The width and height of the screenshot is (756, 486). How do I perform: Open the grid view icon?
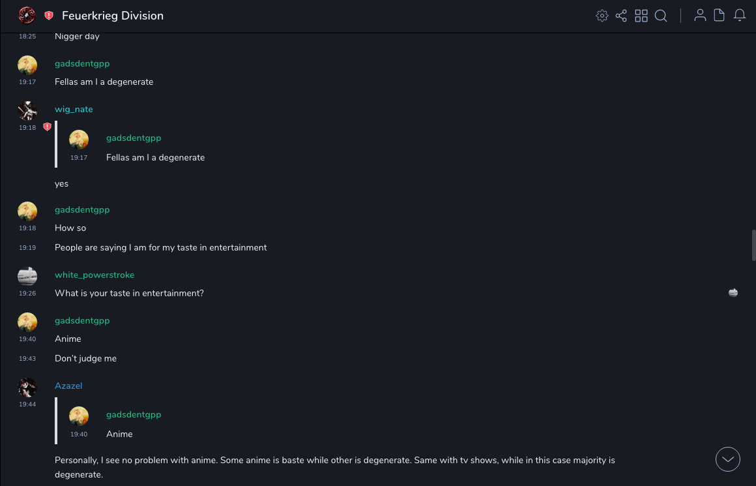(641, 16)
